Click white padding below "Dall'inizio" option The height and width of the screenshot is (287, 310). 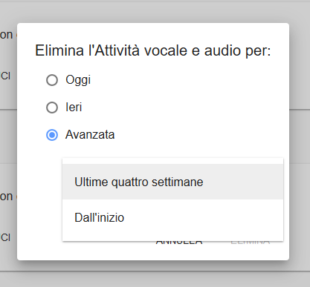tap(172, 238)
